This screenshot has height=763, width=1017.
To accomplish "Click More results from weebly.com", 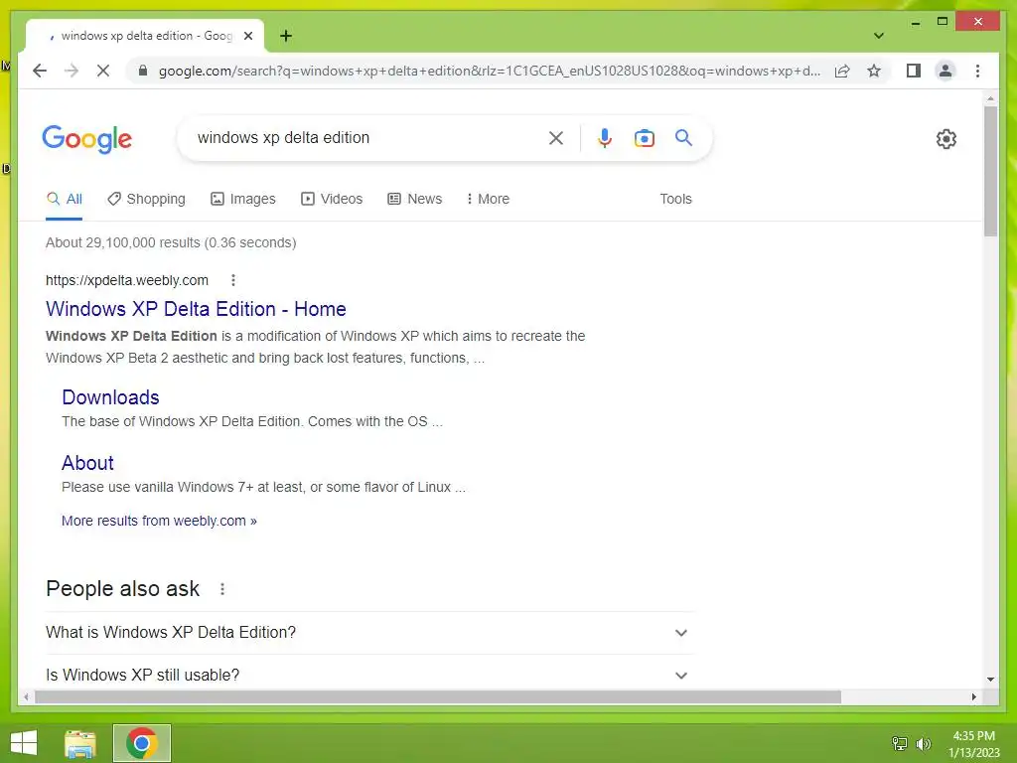I will (x=159, y=521).
